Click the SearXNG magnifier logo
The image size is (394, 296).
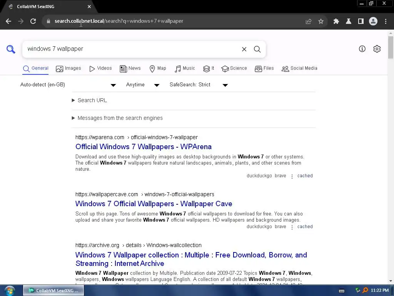[x=11, y=49]
